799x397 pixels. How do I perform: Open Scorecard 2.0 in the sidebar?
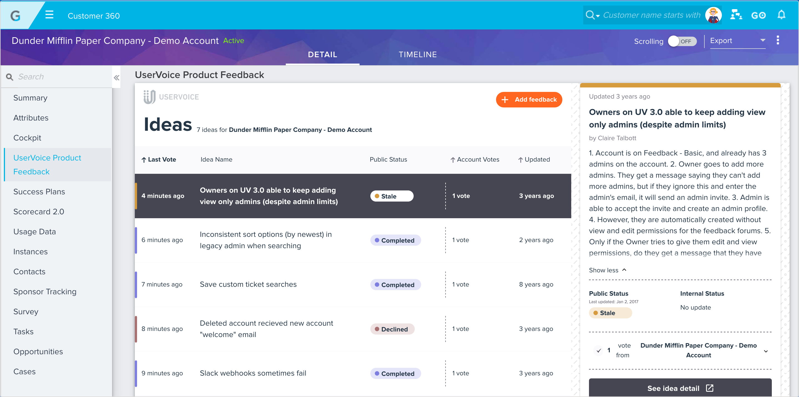click(39, 212)
